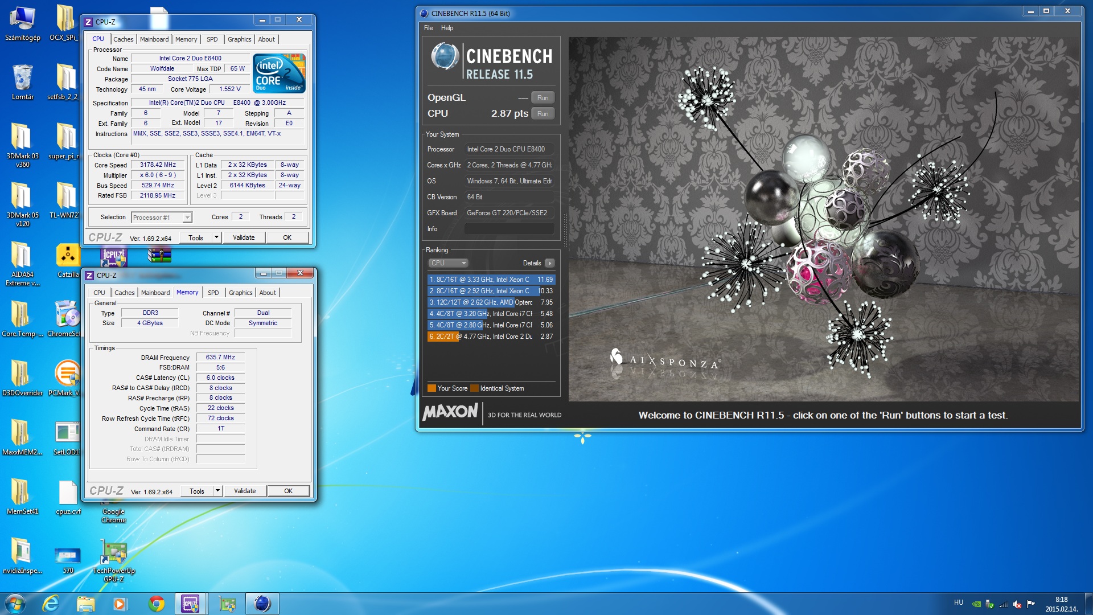
Task: Open Windows Media Player from taskbar
Action: 120,604
